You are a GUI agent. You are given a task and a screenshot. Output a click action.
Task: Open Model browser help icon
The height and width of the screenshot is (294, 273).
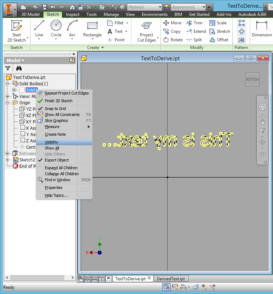coord(72,60)
